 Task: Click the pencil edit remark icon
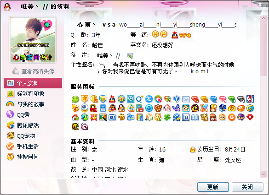[x=130, y=55]
